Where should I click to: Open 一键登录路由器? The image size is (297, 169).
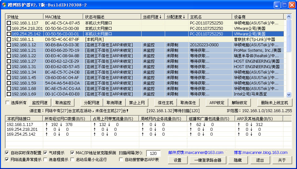tap(208, 160)
